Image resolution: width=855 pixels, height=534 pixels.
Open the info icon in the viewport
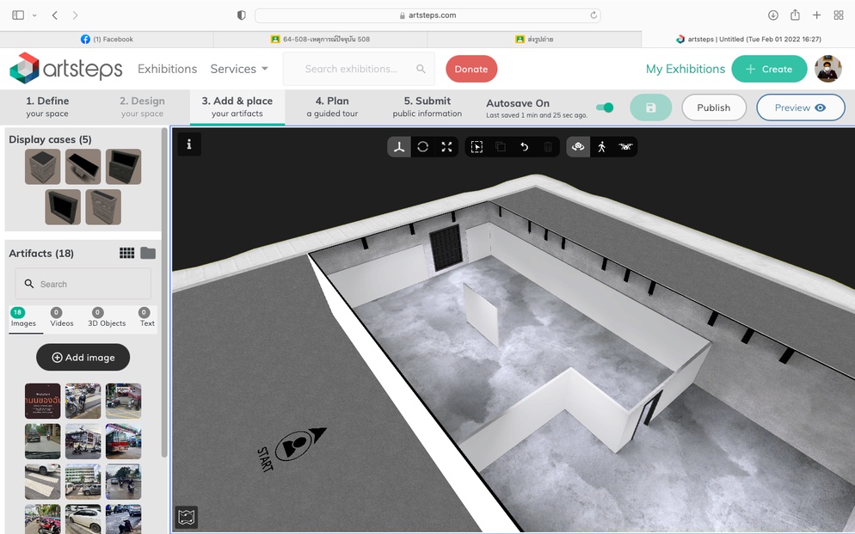[x=188, y=144]
